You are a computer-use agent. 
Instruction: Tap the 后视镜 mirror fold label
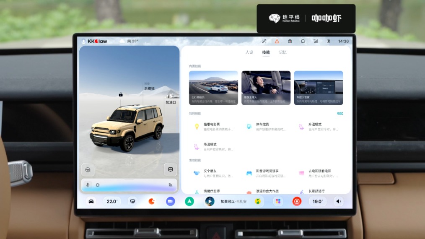click(x=149, y=88)
